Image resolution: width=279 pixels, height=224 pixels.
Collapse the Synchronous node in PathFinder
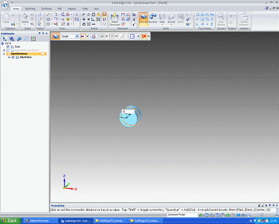pyautogui.click(x=4, y=54)
